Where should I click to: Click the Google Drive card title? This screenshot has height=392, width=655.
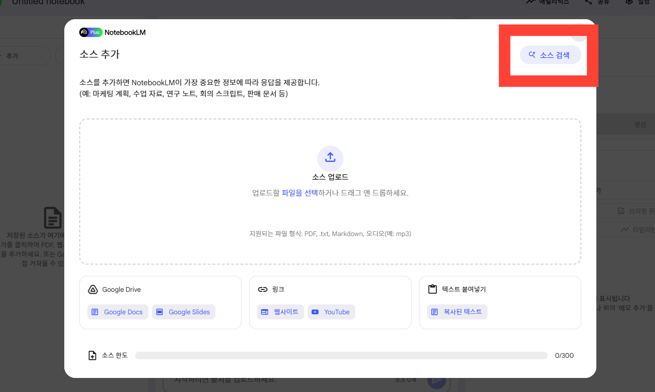[x=122, y=289]
